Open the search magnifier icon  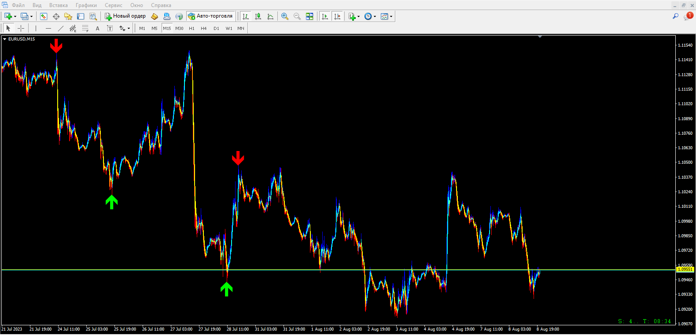675,16
